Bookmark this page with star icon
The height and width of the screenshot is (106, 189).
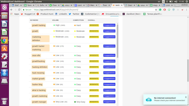[x=156, y=10]
